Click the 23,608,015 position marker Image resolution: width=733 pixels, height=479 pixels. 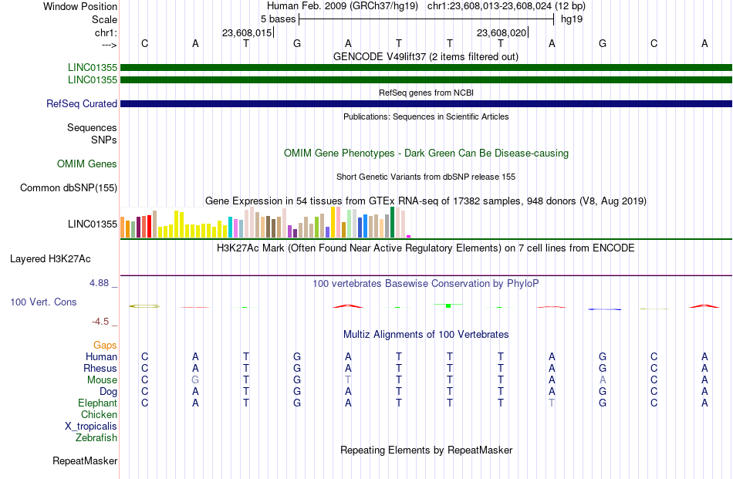247,32
